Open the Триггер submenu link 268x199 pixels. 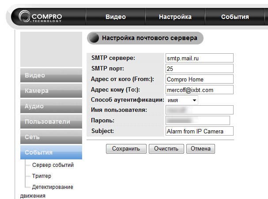42,176
